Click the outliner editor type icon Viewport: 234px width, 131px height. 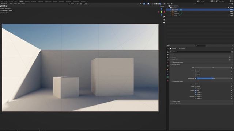click(x=168, y=4)
